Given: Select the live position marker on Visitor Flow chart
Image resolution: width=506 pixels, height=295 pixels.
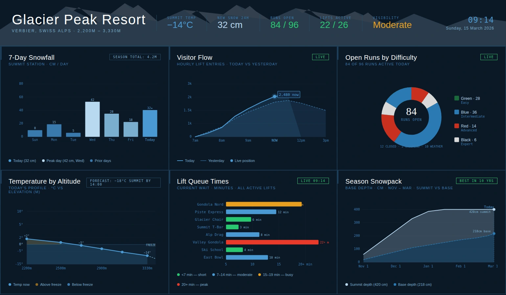Looking at the screenshot, I should tap(275, 96).
